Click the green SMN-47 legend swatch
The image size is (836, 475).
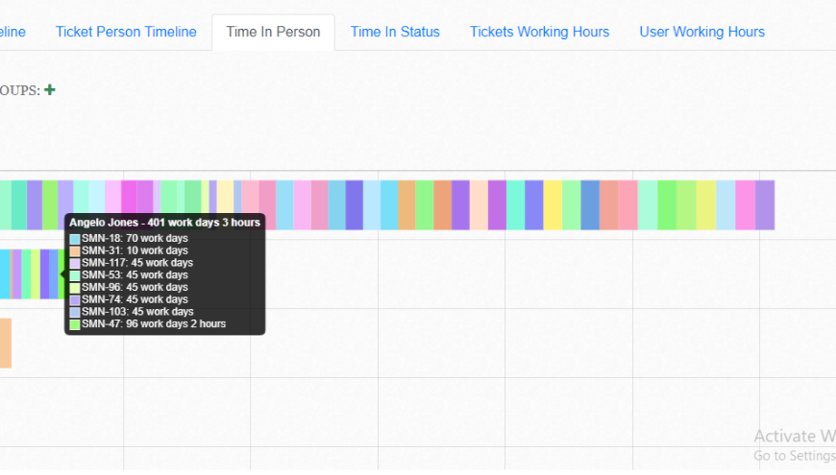(x=75, y=324)
